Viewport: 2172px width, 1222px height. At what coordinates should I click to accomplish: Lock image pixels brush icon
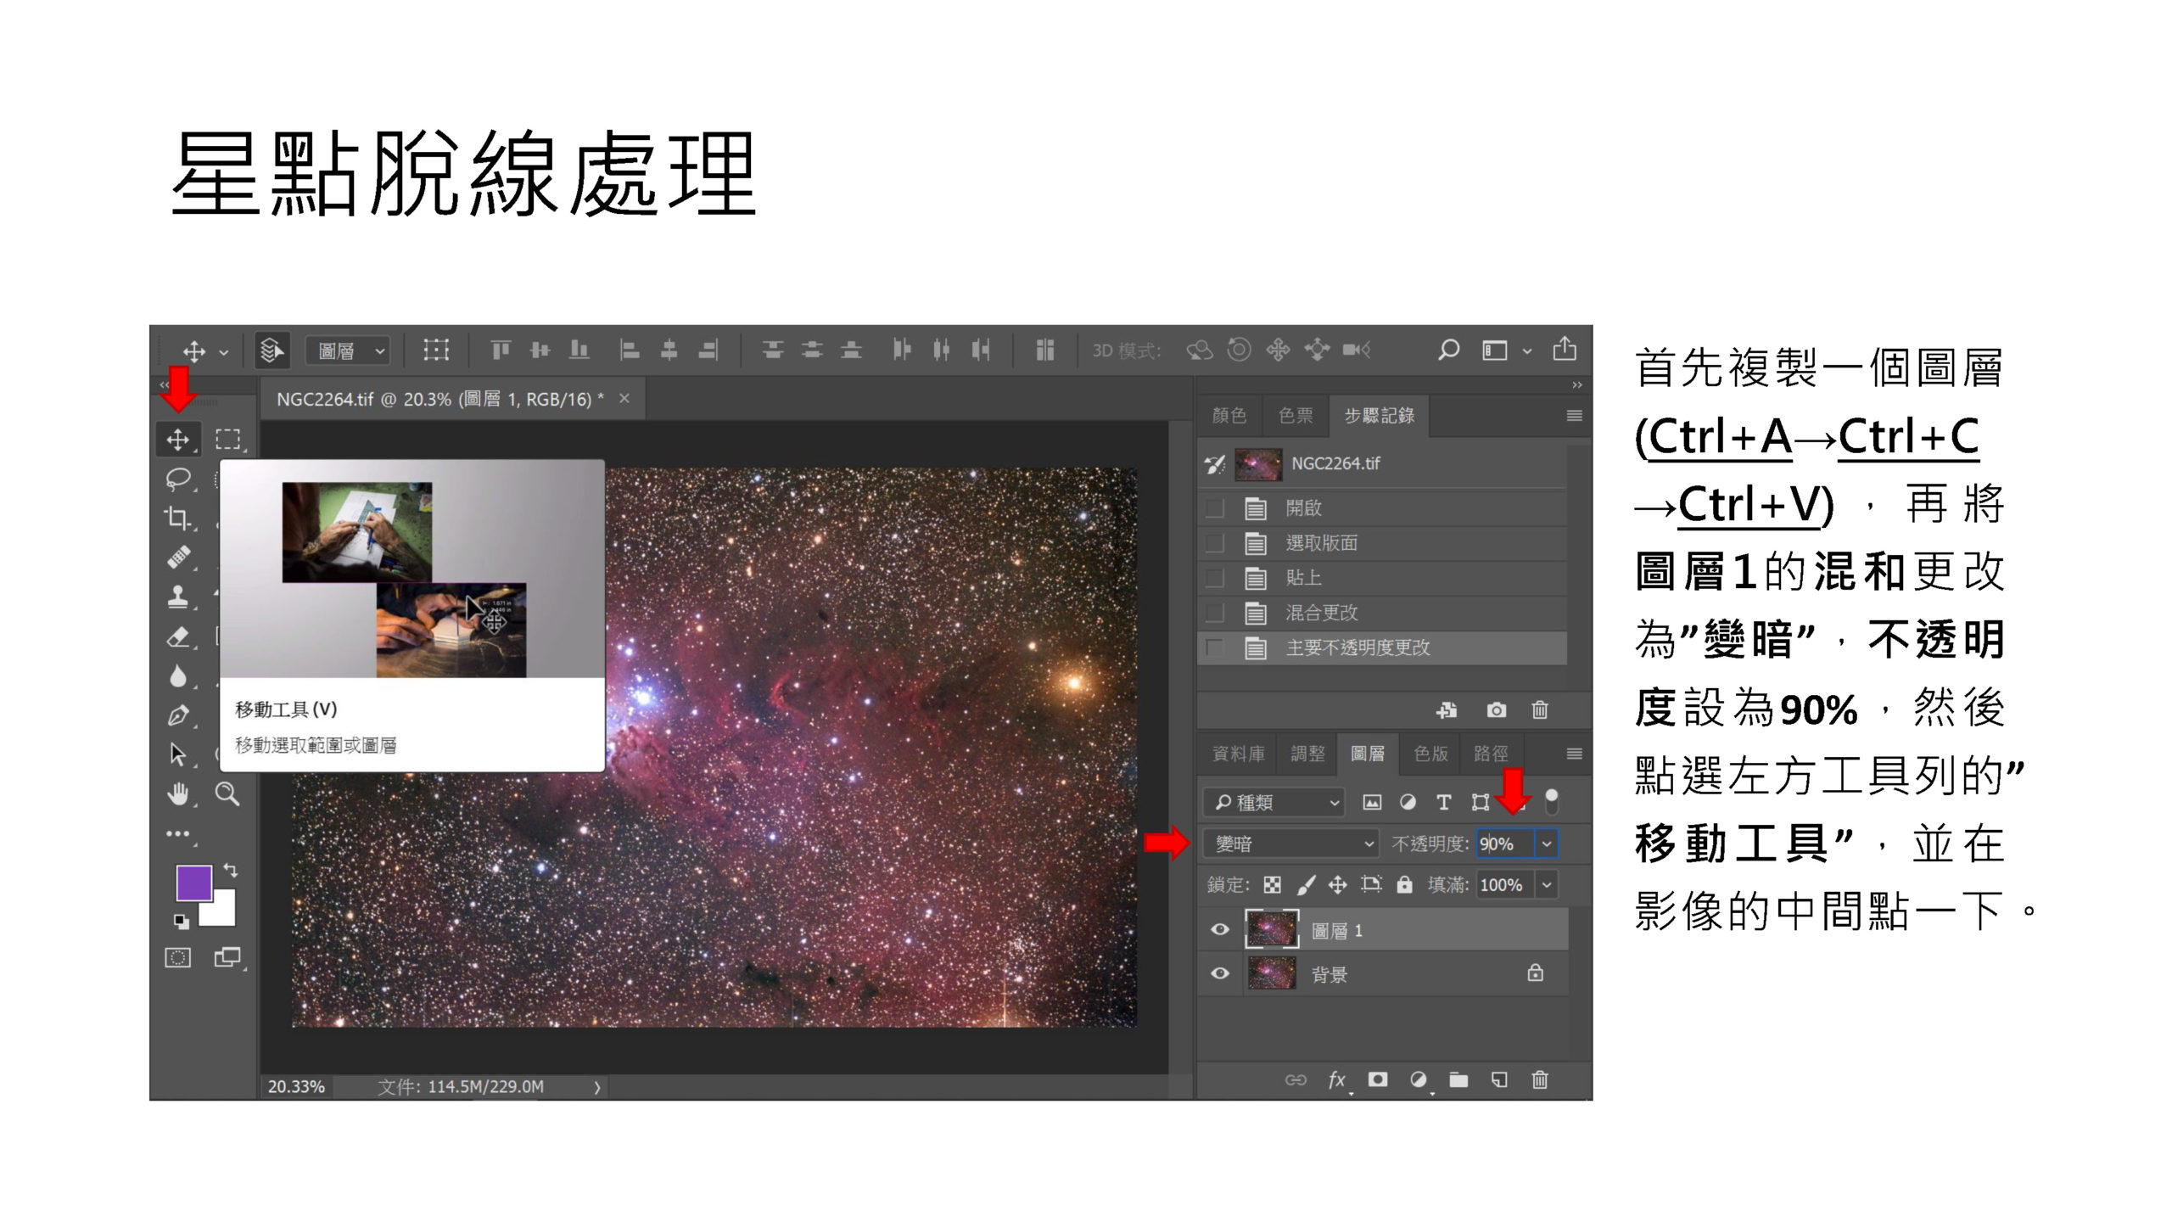[x=1306, y=885]
